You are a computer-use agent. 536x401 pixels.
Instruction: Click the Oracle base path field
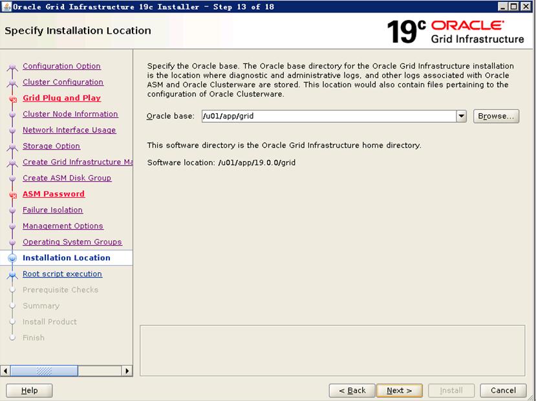click(329, 116)
